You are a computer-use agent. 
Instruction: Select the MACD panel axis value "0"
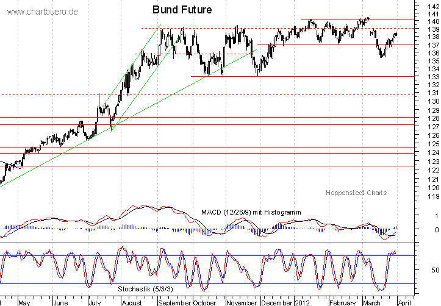point(437,230)
